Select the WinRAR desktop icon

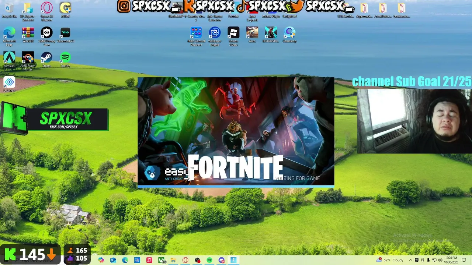pyautogui.click(x=28, y=35)
